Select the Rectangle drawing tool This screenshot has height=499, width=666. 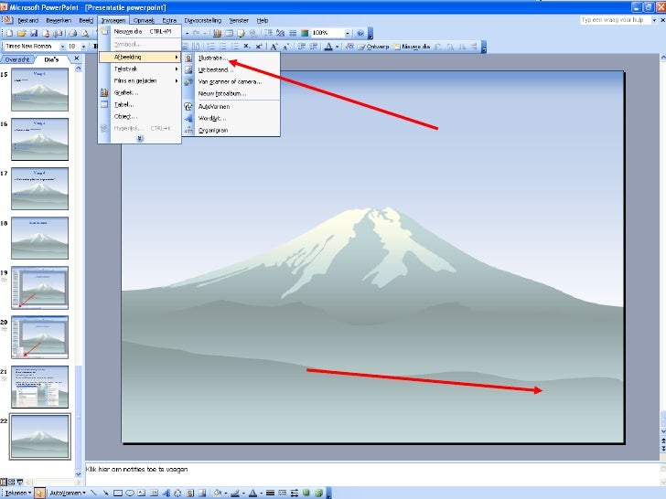[118, 493]
